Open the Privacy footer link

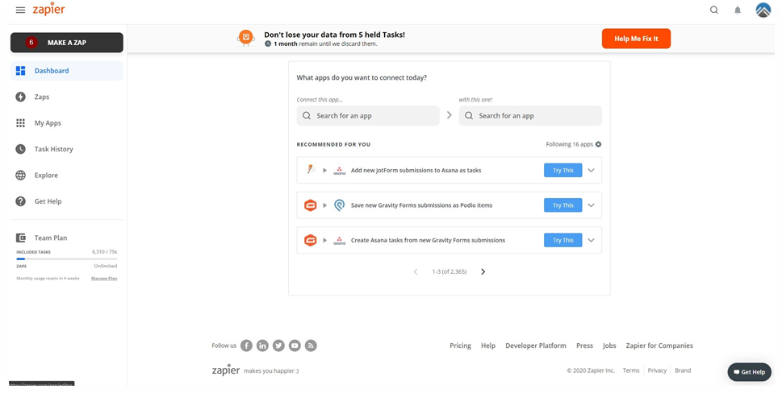pyautogui.click(x=657, y=370)
